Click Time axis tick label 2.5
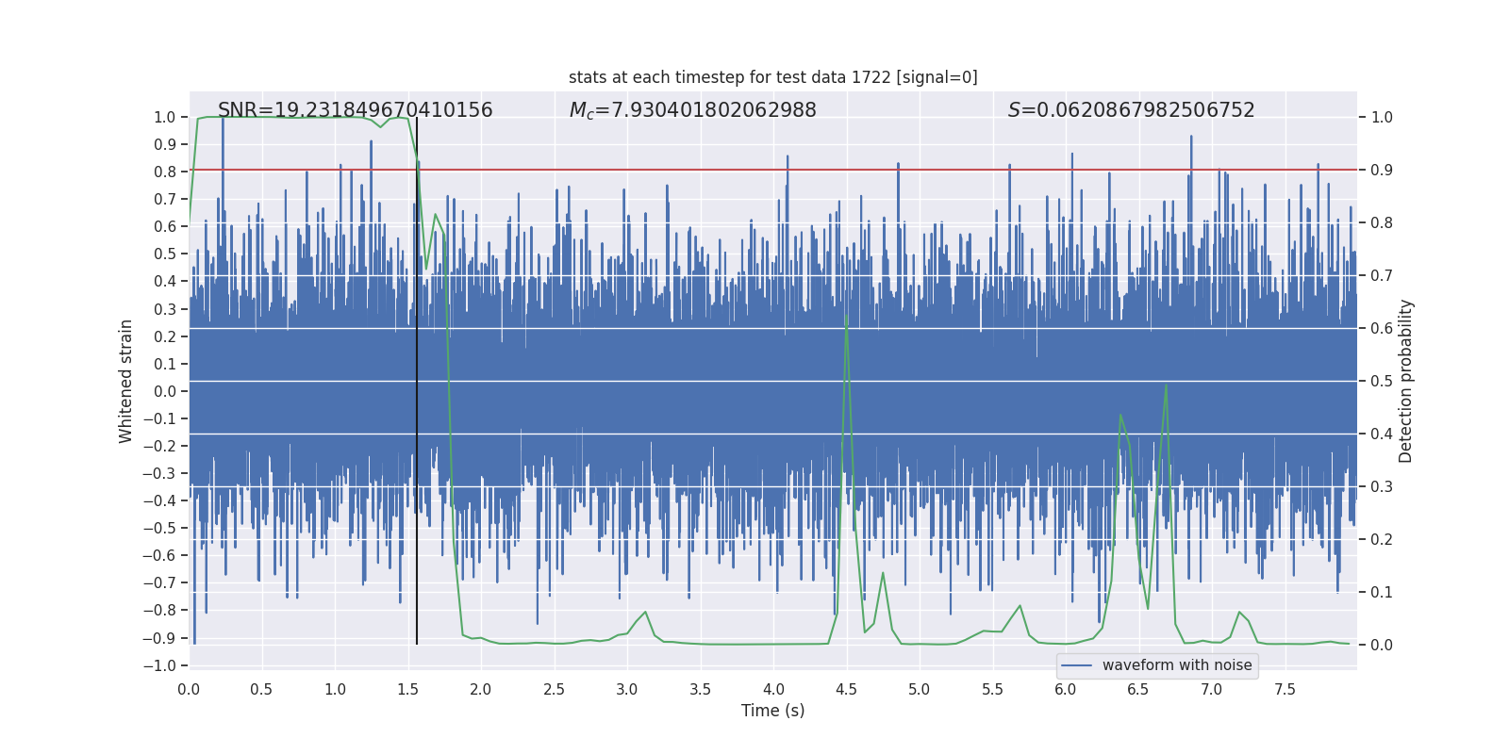1509x754 pixels. [554, 689]
